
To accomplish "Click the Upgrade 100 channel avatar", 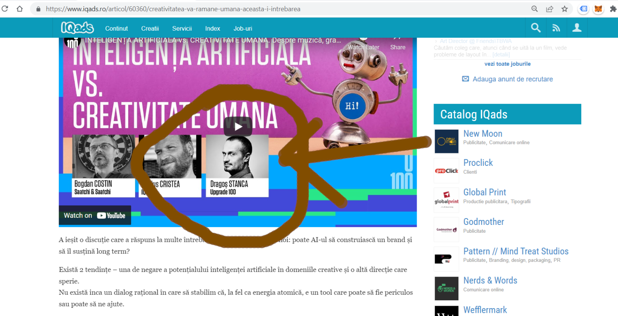I will pos(72,42).
